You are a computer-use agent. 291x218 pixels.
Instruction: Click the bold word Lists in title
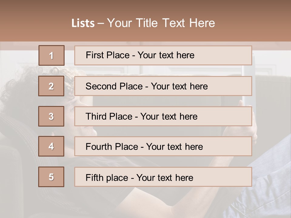point(83,23)
